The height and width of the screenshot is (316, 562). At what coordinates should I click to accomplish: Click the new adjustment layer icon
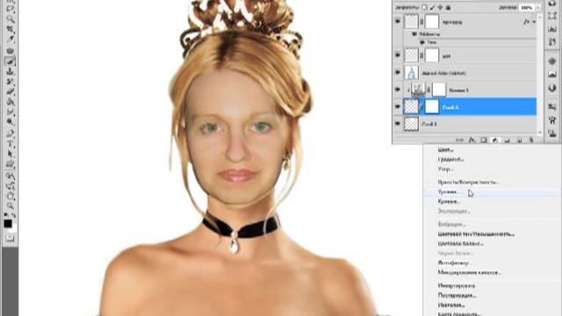(495, 140)
